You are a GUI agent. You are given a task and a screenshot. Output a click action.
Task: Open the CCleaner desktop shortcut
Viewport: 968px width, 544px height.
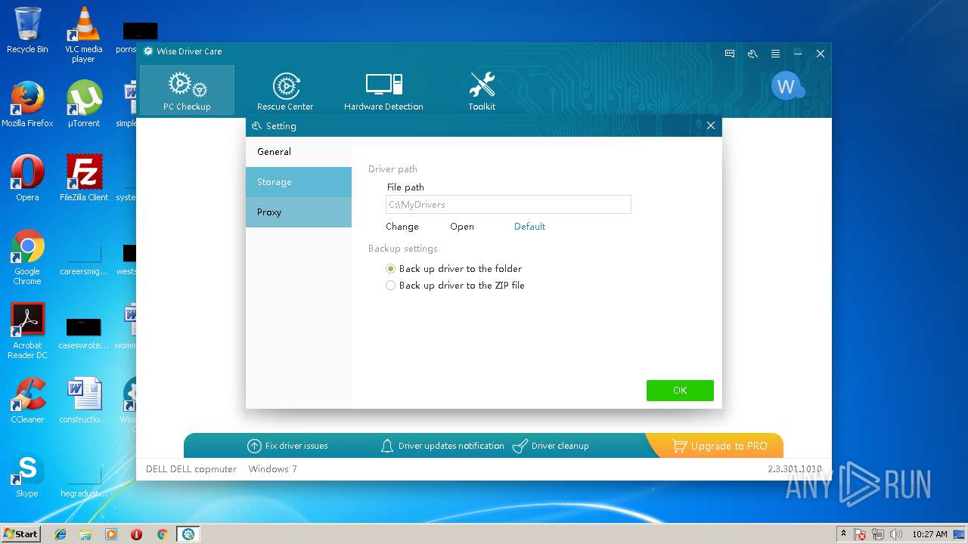pos(27,400)
